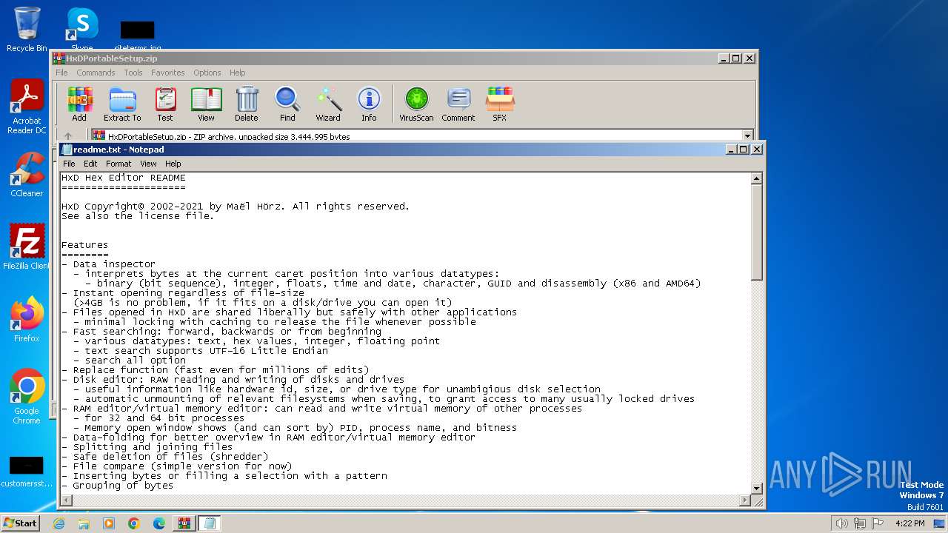Click Notepad vertical scrollbar up arrow
The width and height of the screenshot is (948, 533).
(756, 178)
